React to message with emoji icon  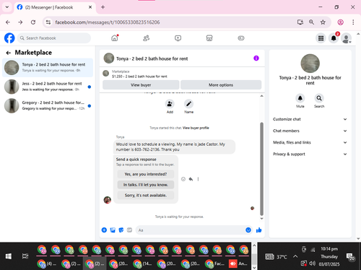(183, 179)
